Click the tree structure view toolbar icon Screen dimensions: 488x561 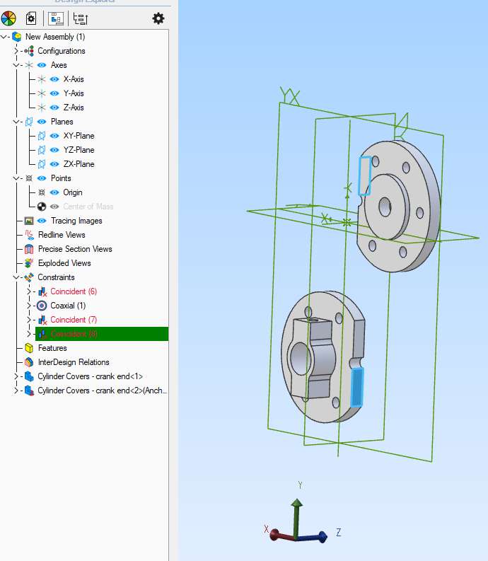pyautogui.click(x=80, y=18)
